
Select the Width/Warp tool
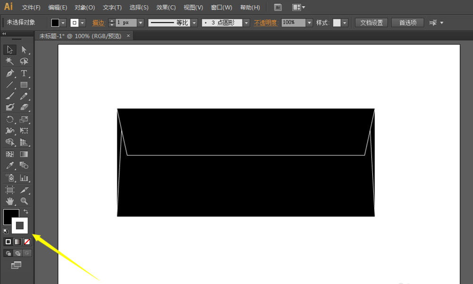tap(9, 130)
